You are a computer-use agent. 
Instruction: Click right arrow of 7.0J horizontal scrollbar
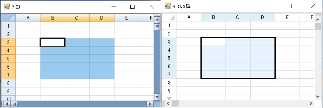(x=150, y=104)
